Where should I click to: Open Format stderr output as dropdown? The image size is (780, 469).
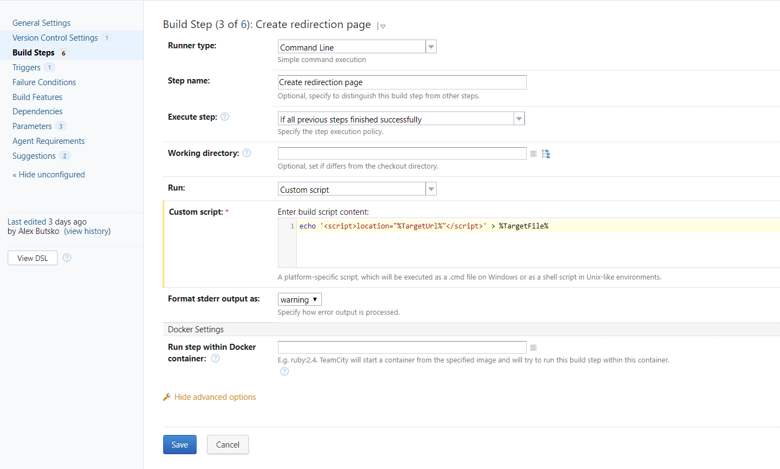tap(299, 299)
